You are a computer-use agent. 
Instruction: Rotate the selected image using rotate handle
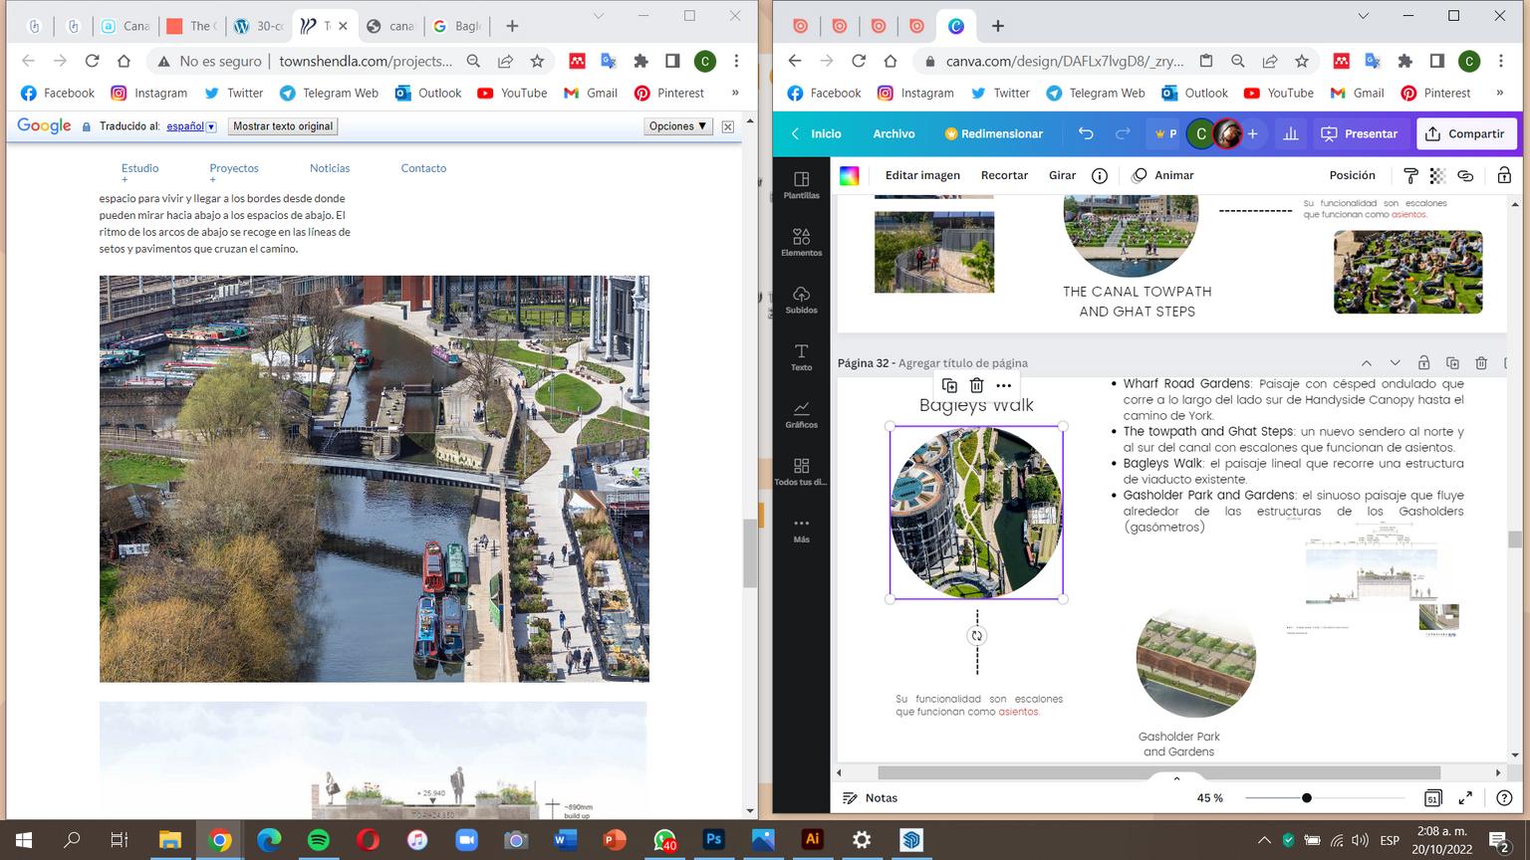tap(976, 636)
